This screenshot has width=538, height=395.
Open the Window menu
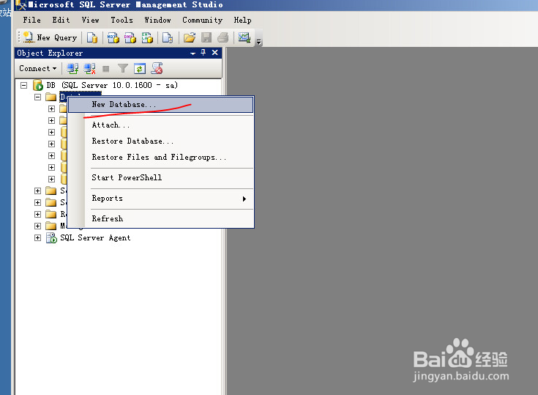coord(158,20)
